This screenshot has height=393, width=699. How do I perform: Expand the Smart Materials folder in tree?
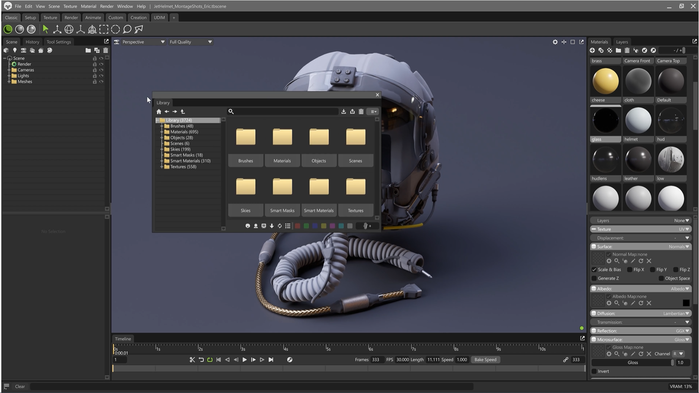pyautogui.click(x=162, y=161)
